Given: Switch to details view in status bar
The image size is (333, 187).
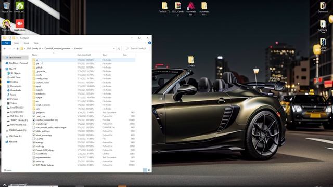Looking at the screenshot, I should click(x=145, y=170).
